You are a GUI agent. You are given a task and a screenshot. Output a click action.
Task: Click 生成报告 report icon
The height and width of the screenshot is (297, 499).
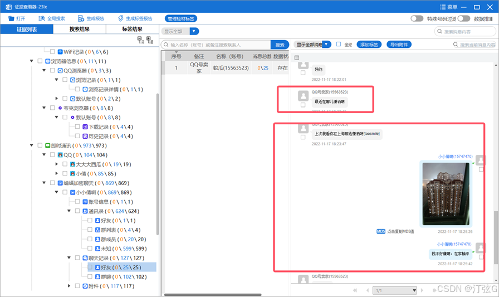(81, 18)
